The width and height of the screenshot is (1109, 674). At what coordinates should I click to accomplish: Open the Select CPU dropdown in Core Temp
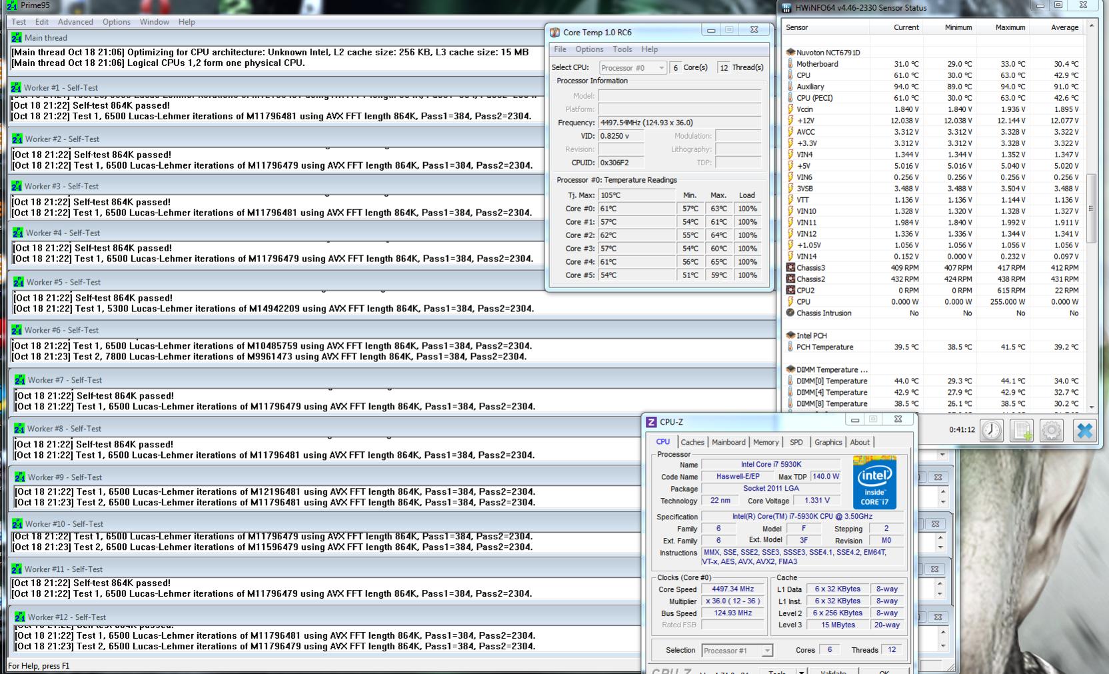[632, 67]
